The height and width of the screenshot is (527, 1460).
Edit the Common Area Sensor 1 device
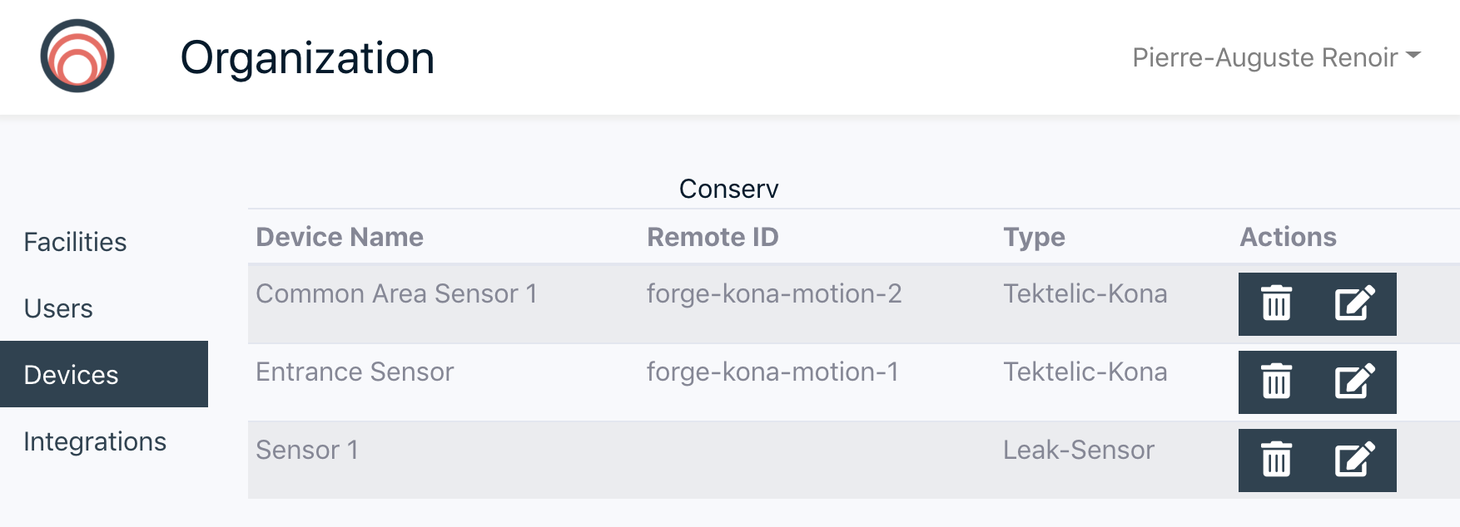pyautogui.click(x=1355, y=303)
